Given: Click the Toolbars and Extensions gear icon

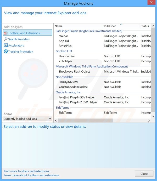Looking at the screenshot, I should [x=5, y=33].
